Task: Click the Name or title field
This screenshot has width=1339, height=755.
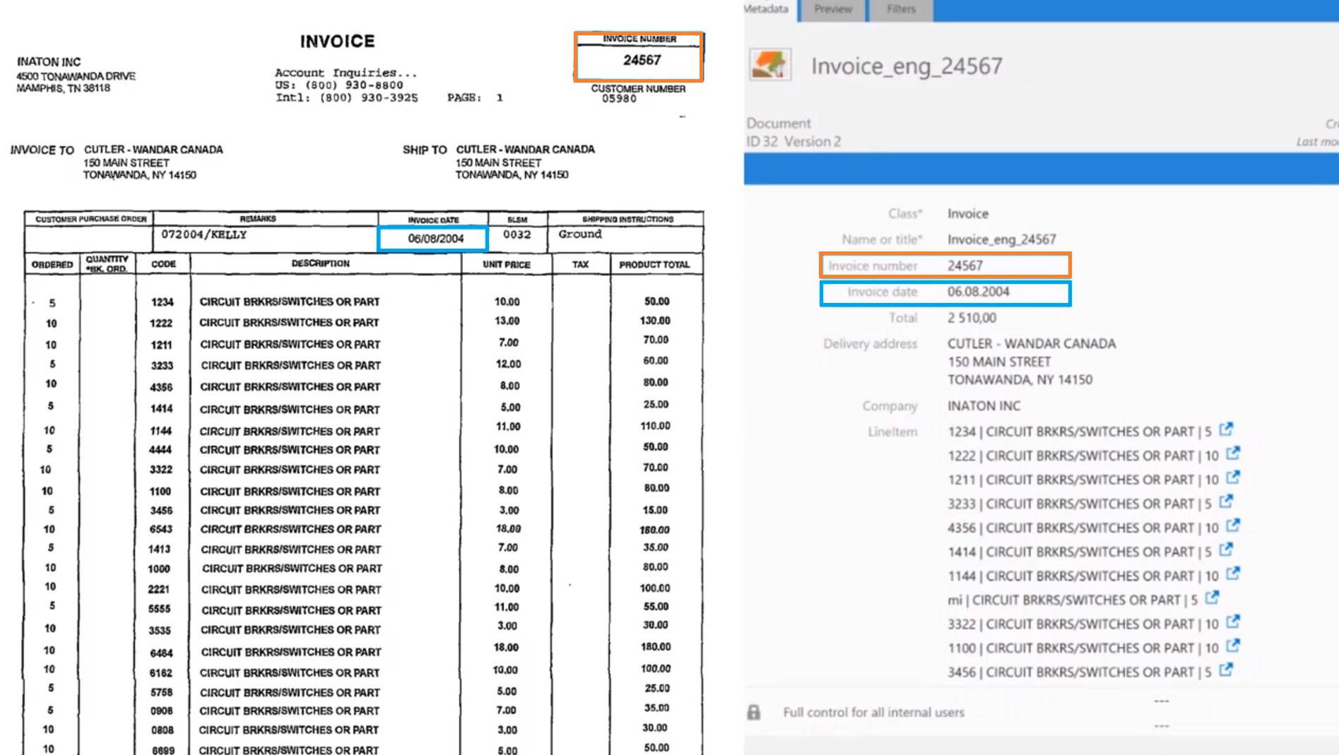Action: tap(1001, 239)
